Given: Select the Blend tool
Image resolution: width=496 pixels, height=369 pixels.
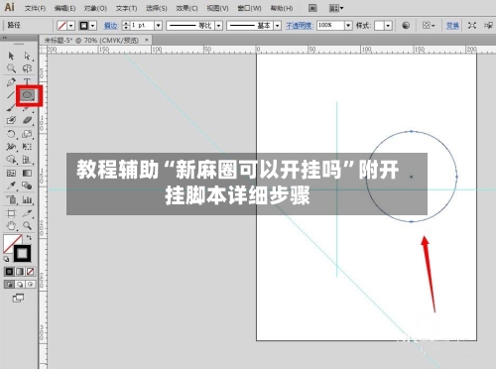Looking at the screenshot, I should pyautogui.click(x=27, y=185).
